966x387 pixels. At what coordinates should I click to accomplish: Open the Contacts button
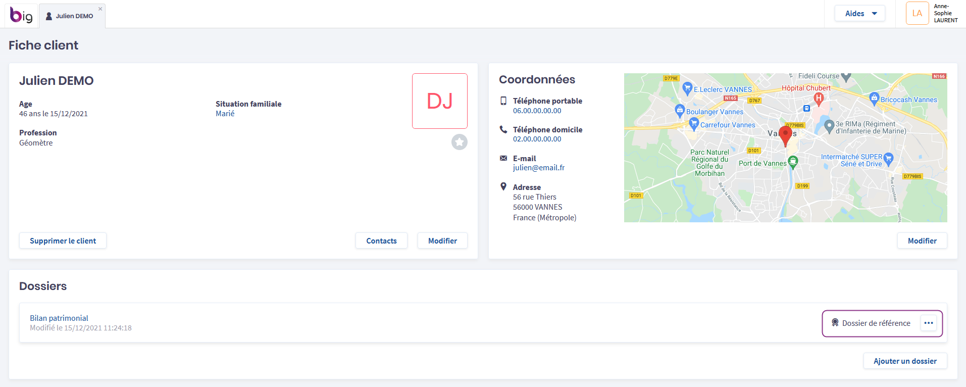pyautogui.click(x=381, y=241)
